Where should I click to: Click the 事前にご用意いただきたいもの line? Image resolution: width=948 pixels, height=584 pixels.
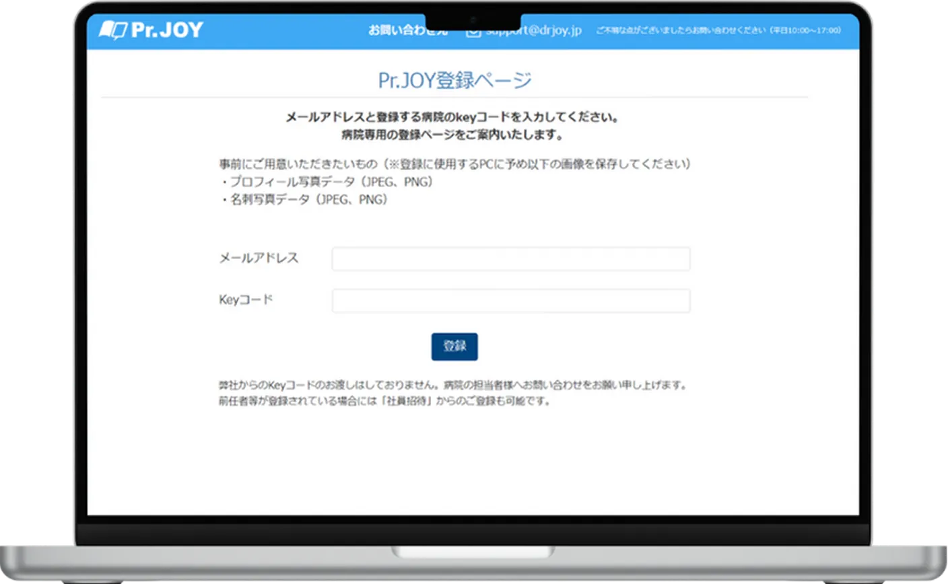[x=454, y=163]
